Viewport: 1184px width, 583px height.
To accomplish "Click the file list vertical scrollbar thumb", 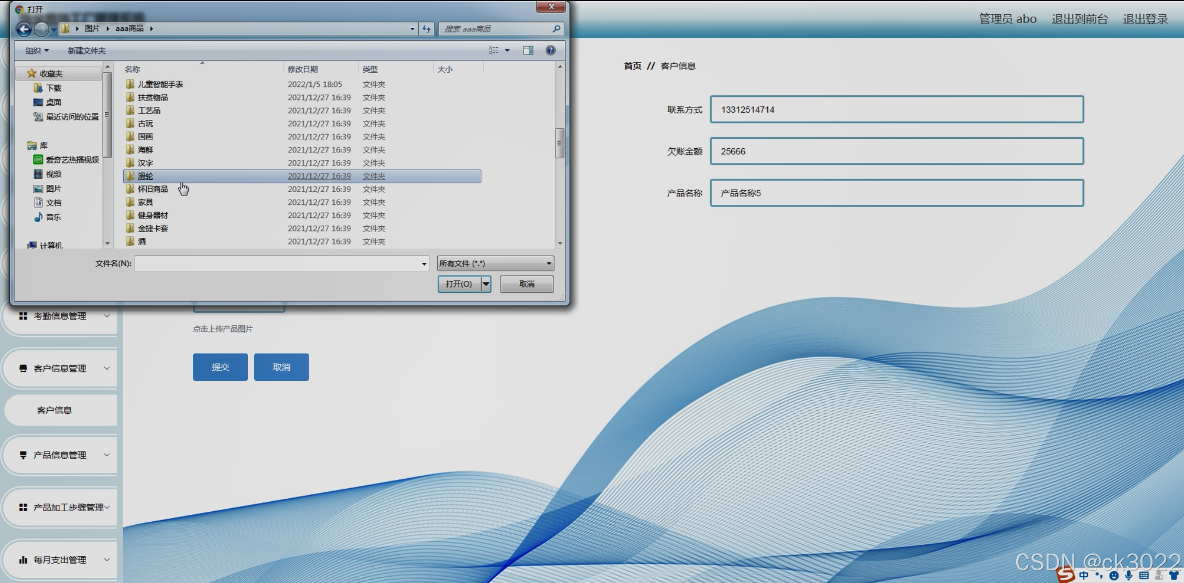I will (560, 142).
